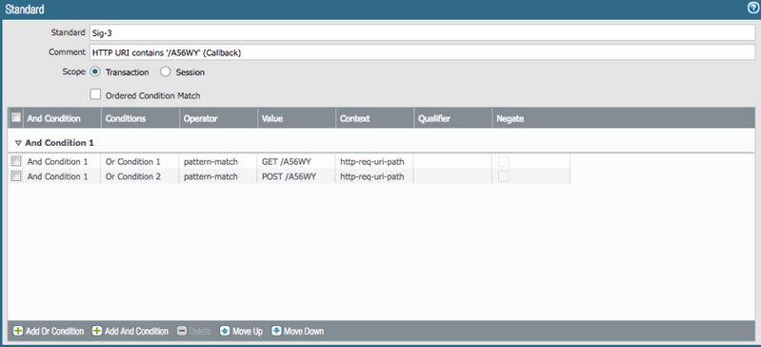The height and width of the screenshot is (347, 761).
Task: Select the 'Or Condition 1' cell
Action: (140, 161)
